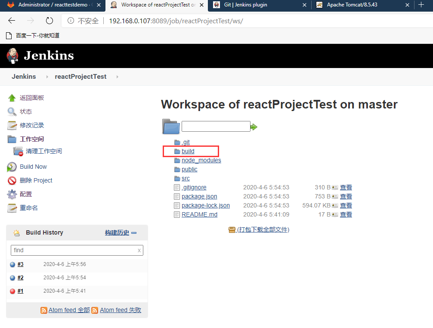Click the folder icon beside 工作空间
Screen dimensions: 433x328
(x=12, y=139)
